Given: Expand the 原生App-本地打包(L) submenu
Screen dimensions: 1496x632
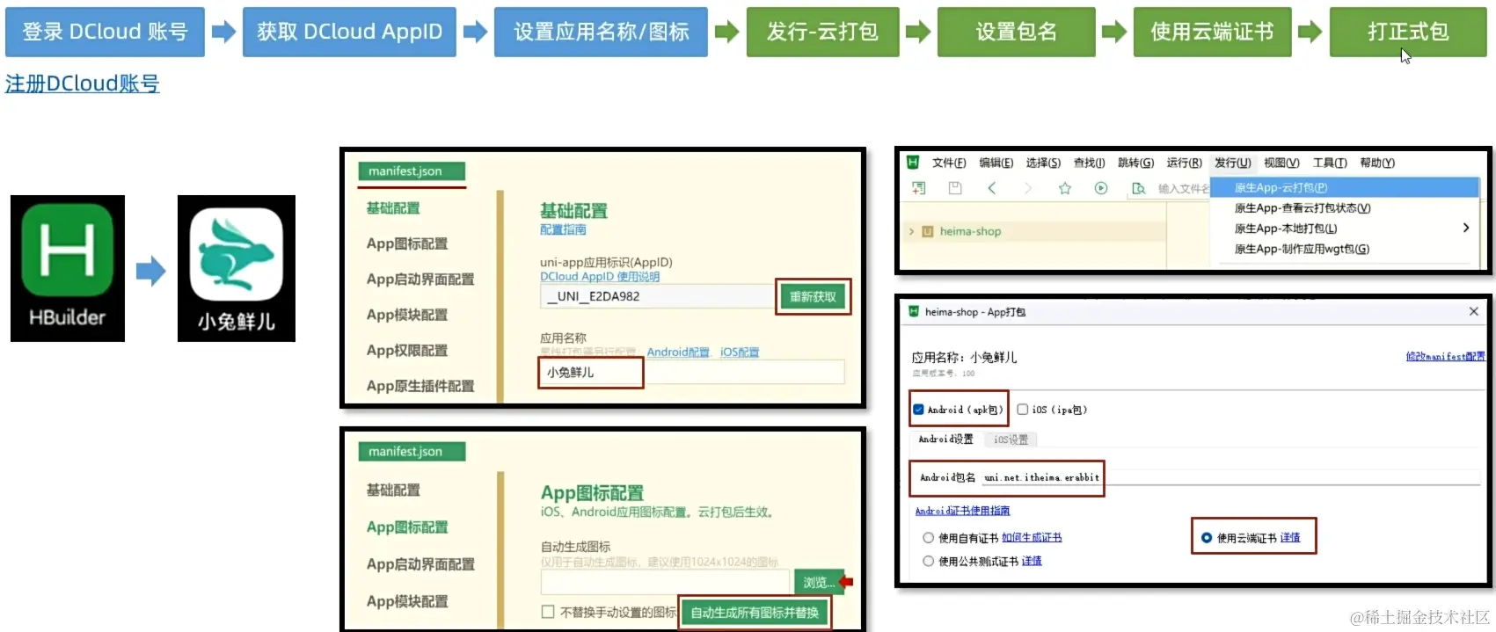Looking at the screenshot, I should [1465, 229].
